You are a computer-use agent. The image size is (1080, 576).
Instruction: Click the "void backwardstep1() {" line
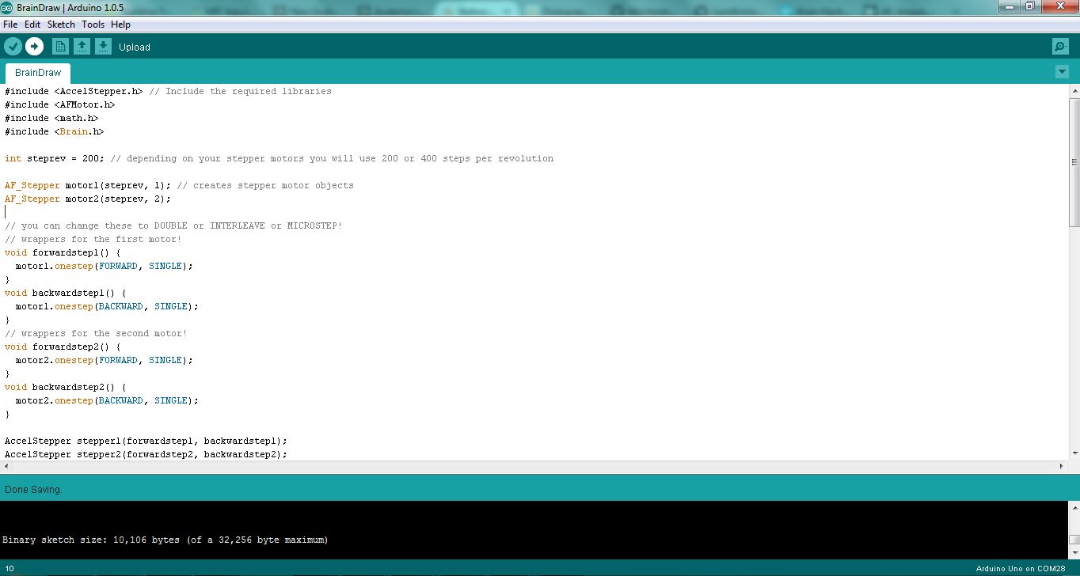point(66,293)
